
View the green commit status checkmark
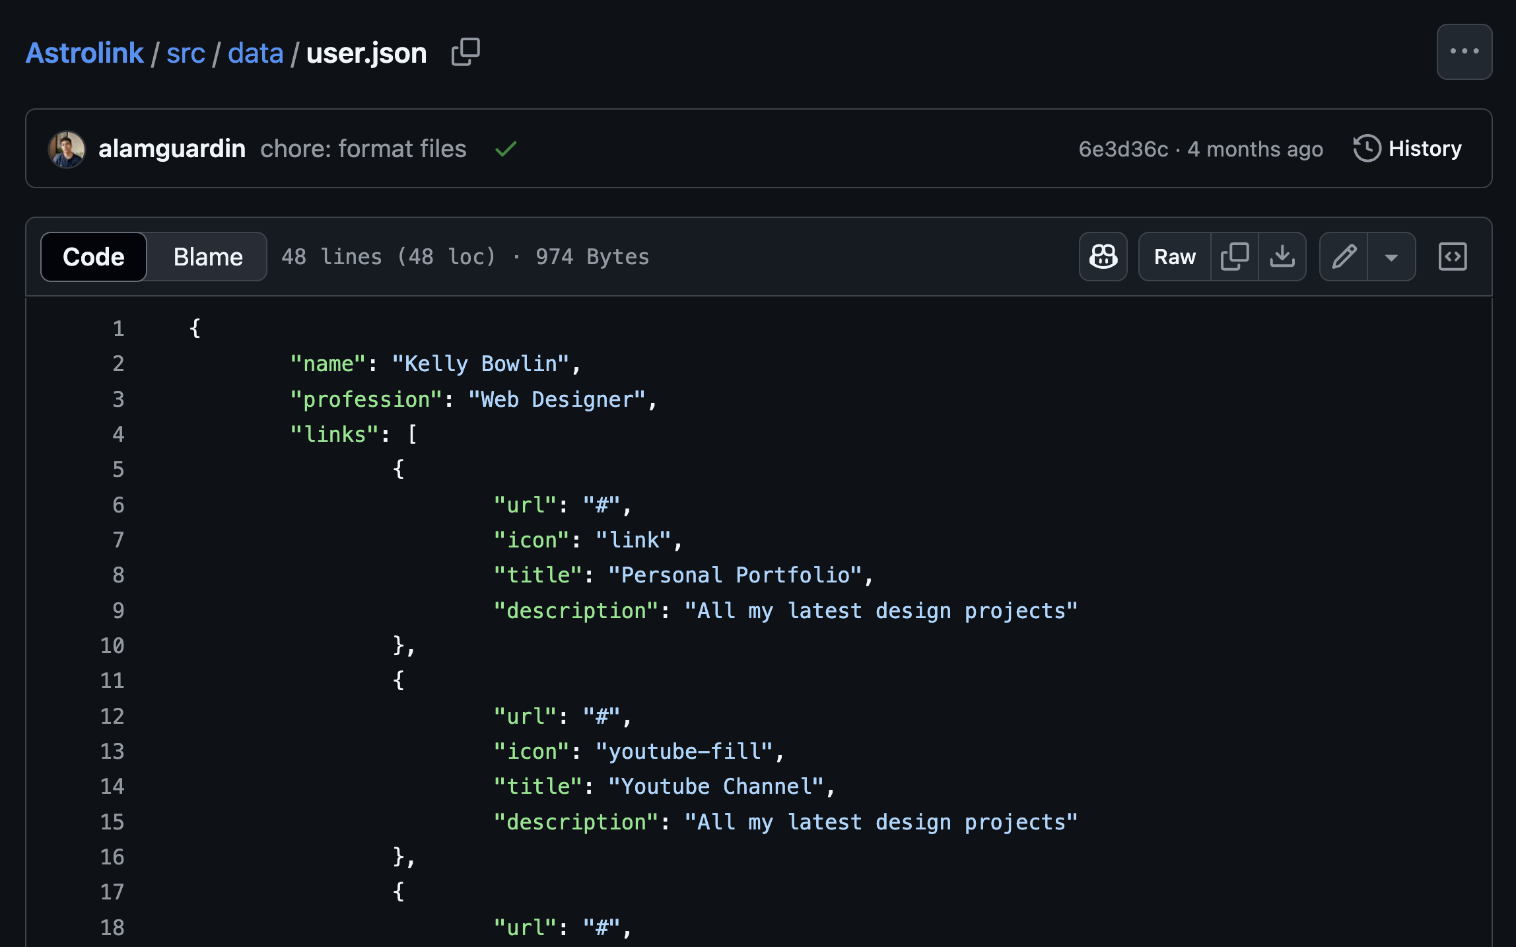(506, 149)
